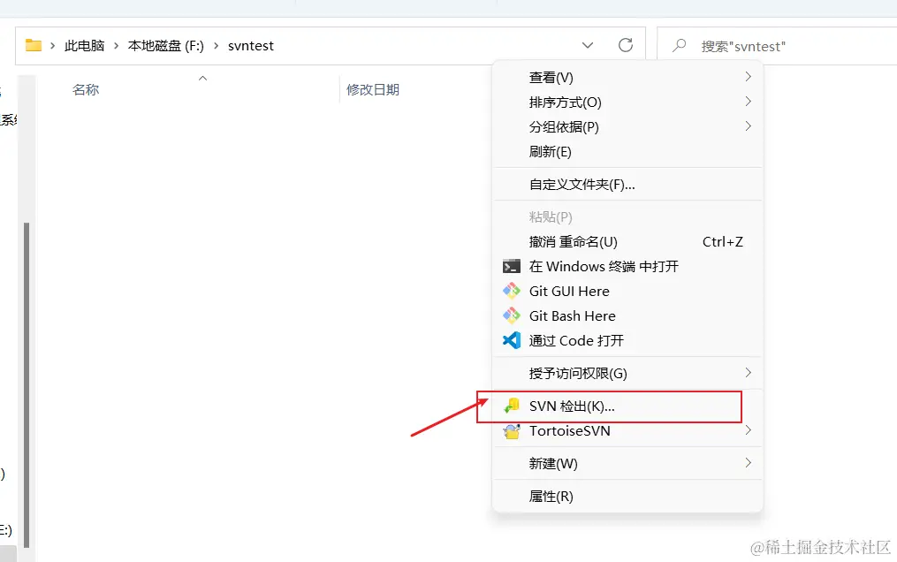Open TortoiseSVN menu entry
Screen dimensions: 897x562
[627, 430]
